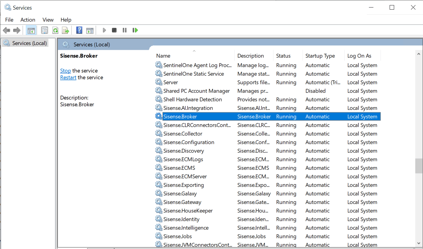Select the Sisense.Broker row

pyautogui.click(x=268, y=116)
